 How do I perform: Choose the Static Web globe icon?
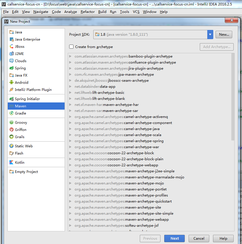point(11,146)
